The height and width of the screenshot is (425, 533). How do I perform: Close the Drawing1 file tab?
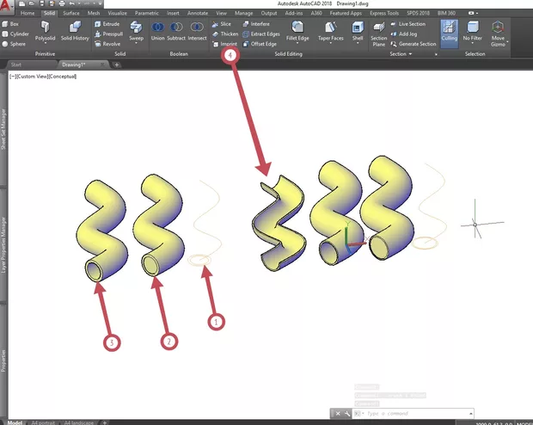click(102, 65)
